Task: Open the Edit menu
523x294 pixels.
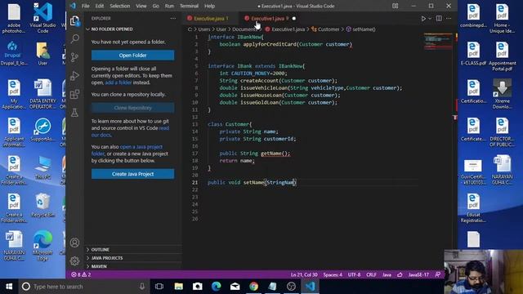Action: 100,6
